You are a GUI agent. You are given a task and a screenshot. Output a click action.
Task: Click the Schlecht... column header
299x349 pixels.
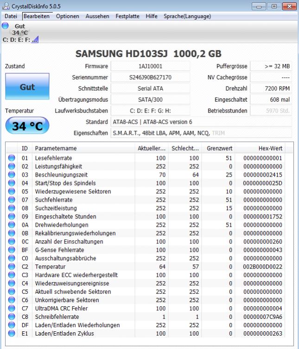point(185,148)
